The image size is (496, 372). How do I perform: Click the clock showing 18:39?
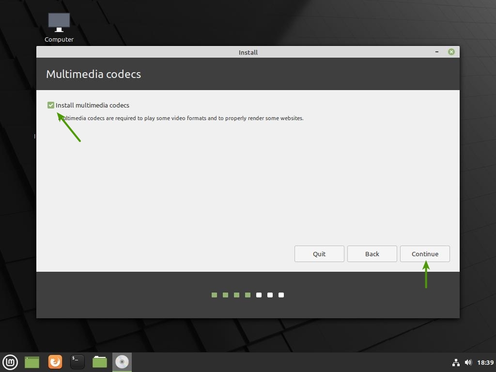click(485, 362)
